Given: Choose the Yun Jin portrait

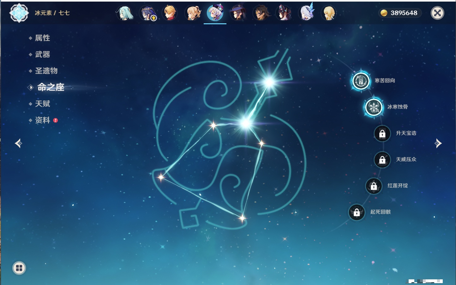Looking at the screenshot, I should pos(284,13).
